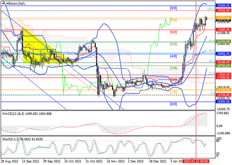The height and width of the screenshot is (165, 232).
Task: Select the 22188.55 price scale value
Action: tap(223, 33)
